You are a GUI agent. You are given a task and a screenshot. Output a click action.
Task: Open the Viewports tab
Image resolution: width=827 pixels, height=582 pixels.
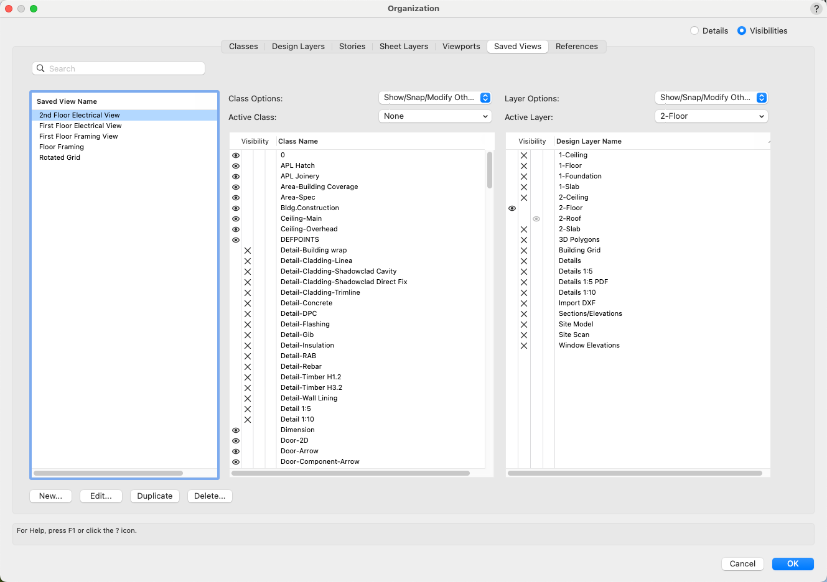(x=461, y=47)
